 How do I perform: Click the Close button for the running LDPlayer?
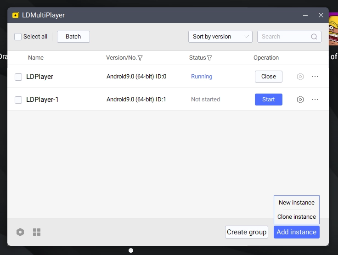pos(268,77)
